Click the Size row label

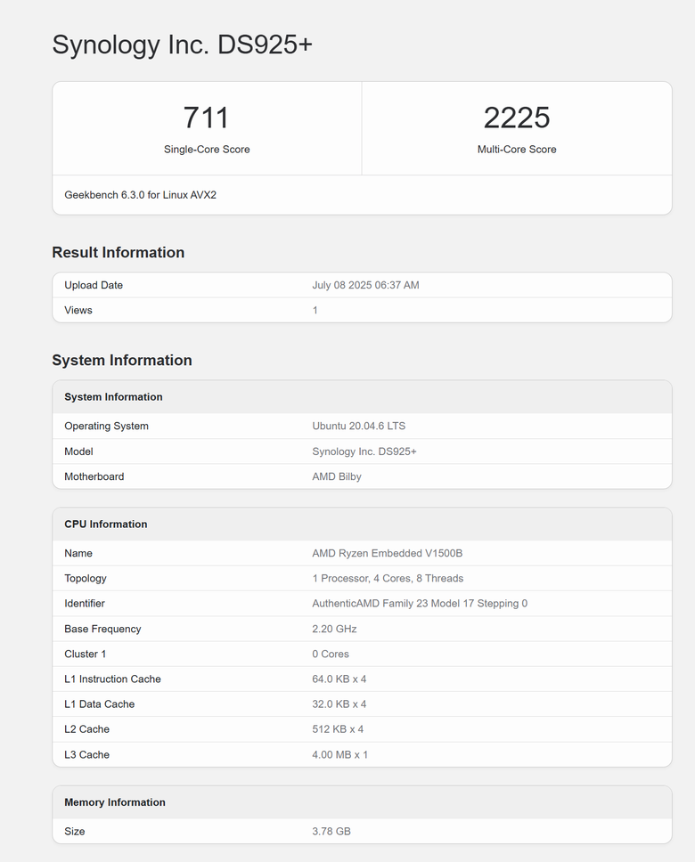(74, 831)
